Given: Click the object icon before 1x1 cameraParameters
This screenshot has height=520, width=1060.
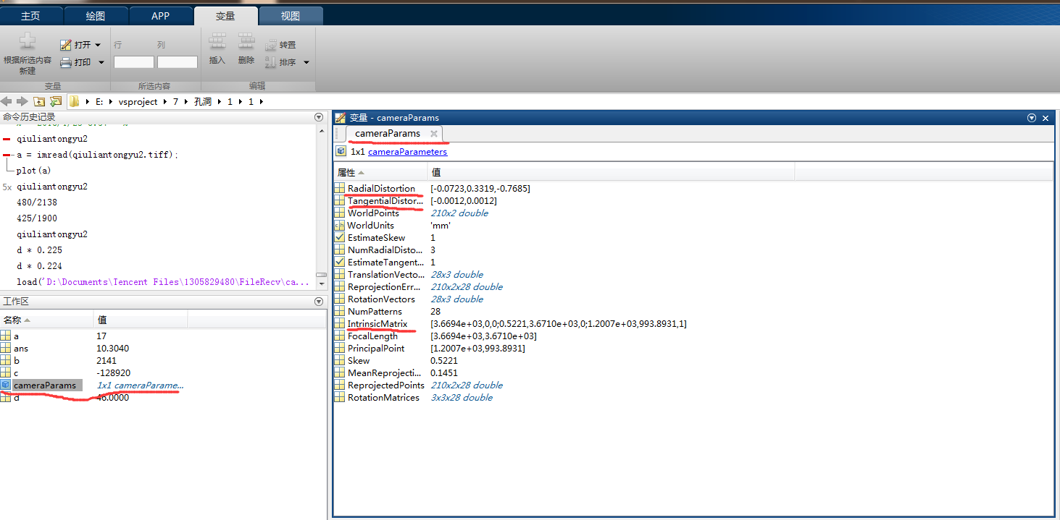Looking at the screenshot, I should (341, 152).
